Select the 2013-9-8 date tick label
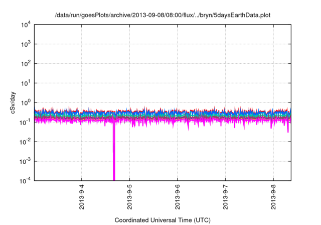The width and height of the screenshot is (321, 225). pyautogui.click(x=273, y=197)
